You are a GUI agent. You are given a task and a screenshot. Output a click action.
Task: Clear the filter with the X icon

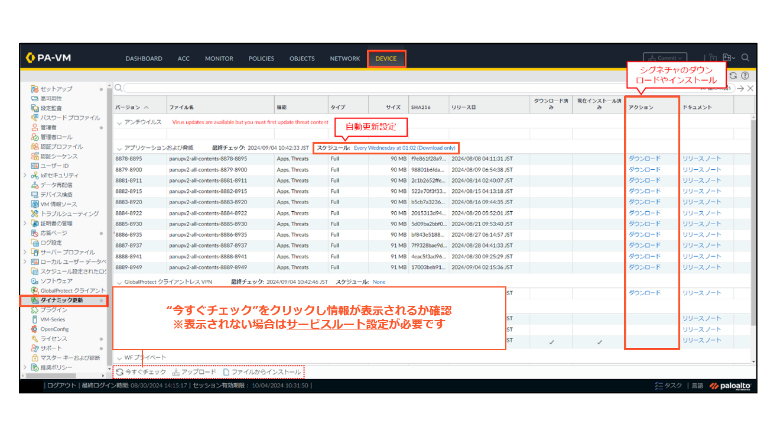coord(750,88)
